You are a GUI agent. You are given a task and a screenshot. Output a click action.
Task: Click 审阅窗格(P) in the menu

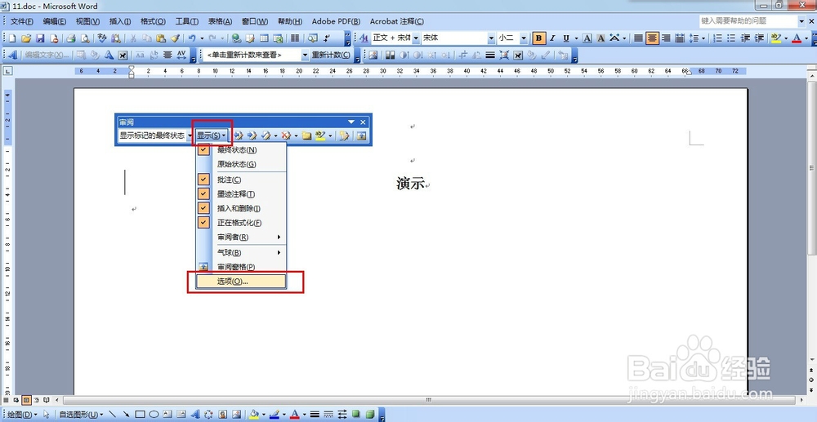coord(241,266)
